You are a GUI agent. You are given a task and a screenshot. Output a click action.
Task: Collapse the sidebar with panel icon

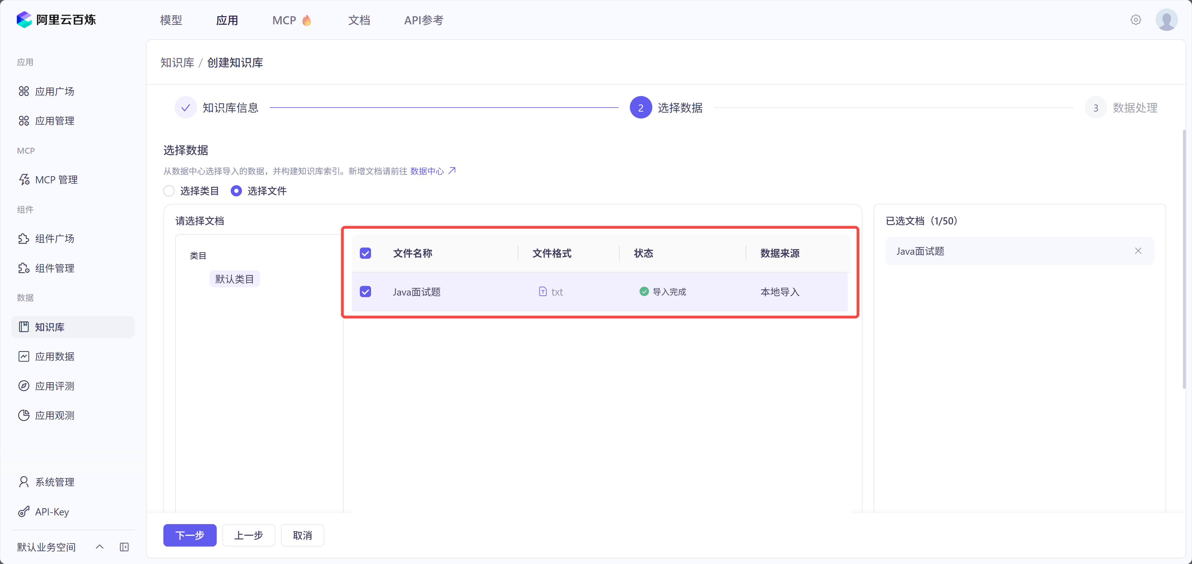click(x=124, y=547)
